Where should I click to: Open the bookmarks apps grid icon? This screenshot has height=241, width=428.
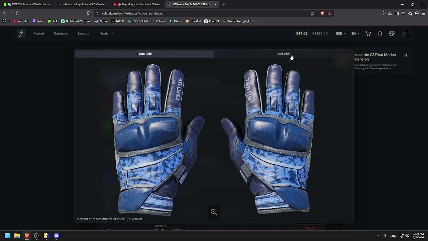[4, 21]
